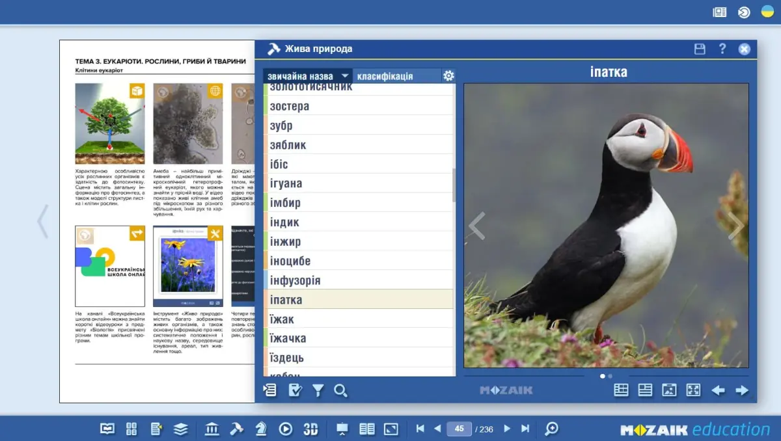Expand the звичайна назва dropdown
781x441 pixels.
click(x=345, y=76)
